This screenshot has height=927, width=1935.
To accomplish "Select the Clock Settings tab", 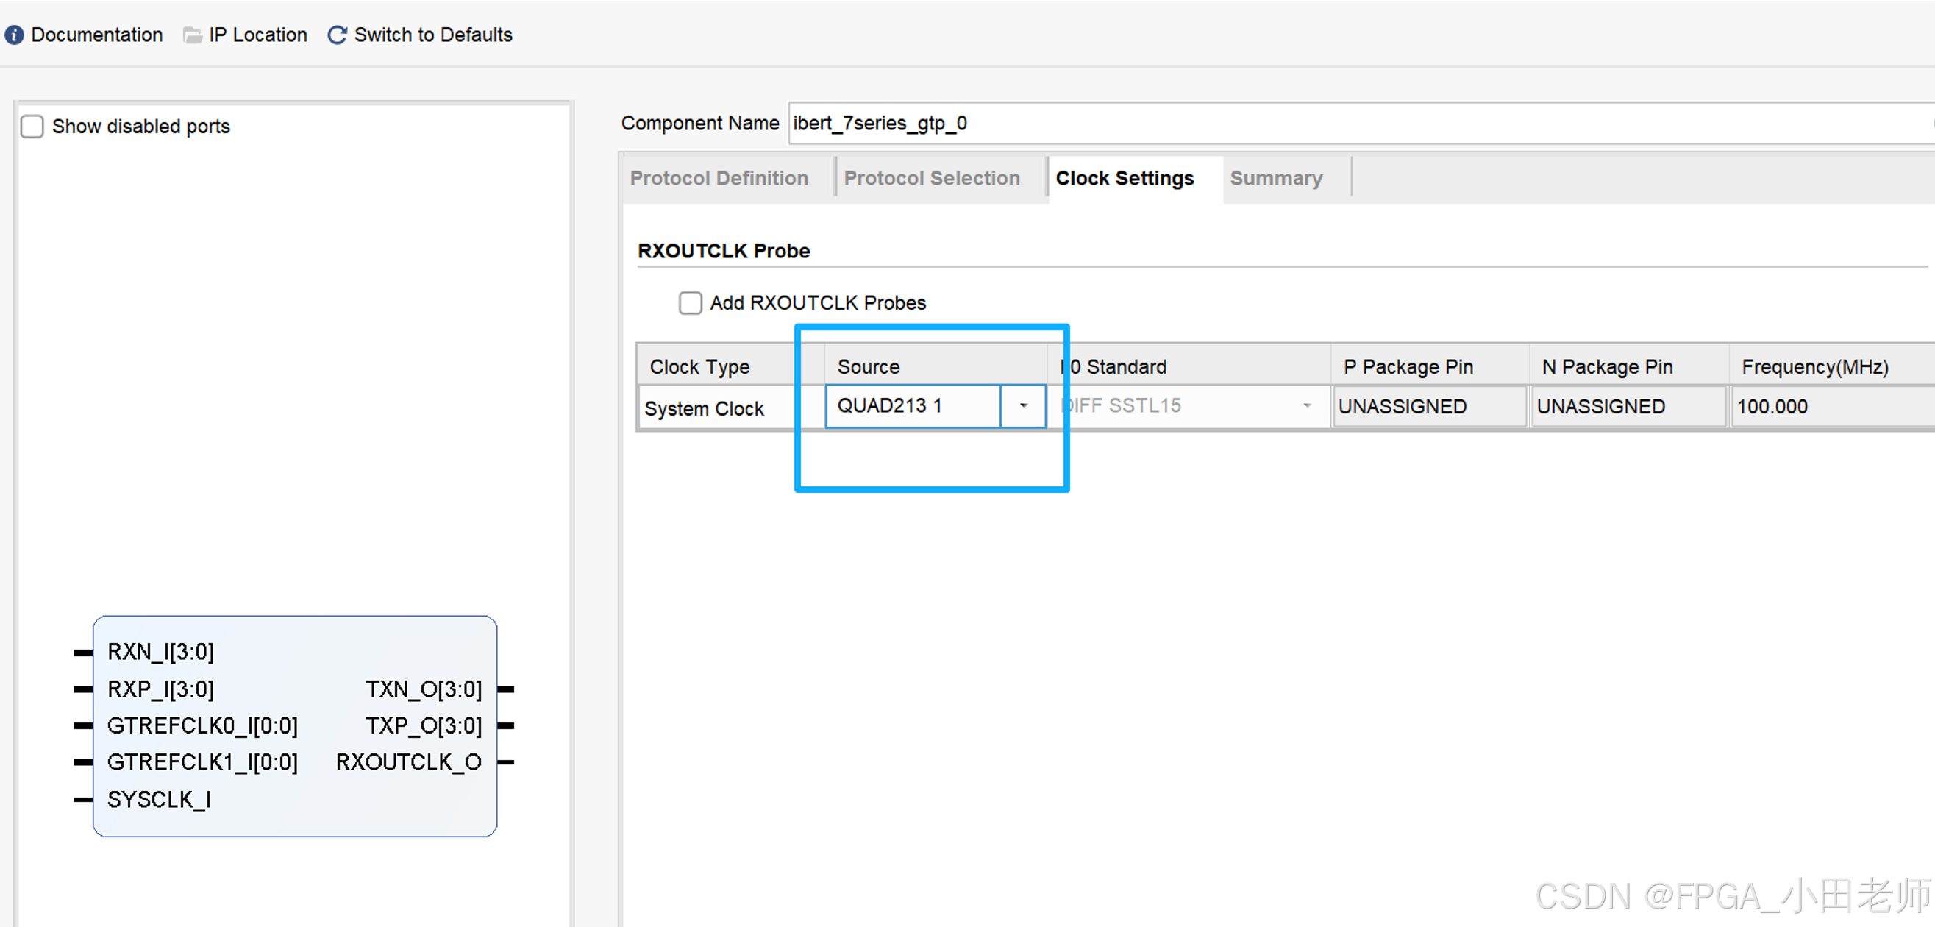I will [x=1124, y=178].
